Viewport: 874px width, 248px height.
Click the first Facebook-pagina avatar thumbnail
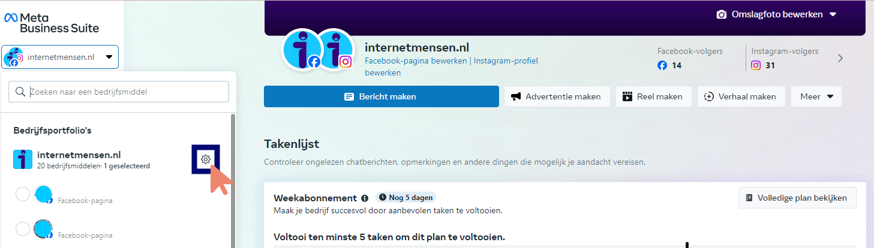(x=44, y=195)
